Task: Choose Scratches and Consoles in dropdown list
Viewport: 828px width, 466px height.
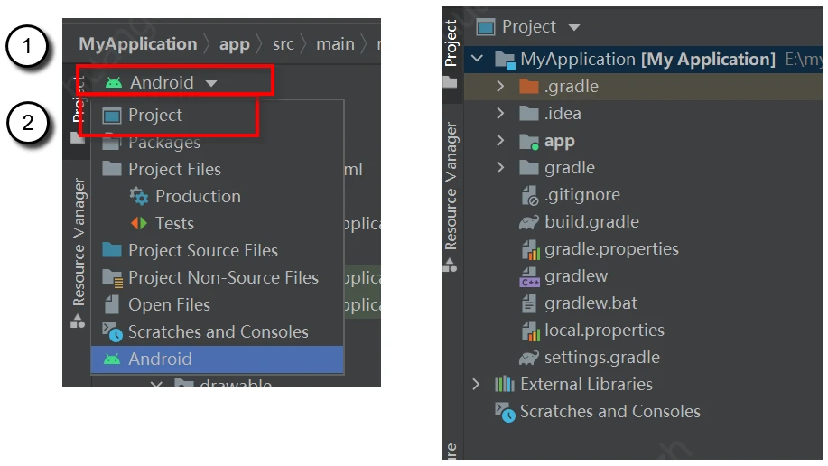Action: coord(217,331)
